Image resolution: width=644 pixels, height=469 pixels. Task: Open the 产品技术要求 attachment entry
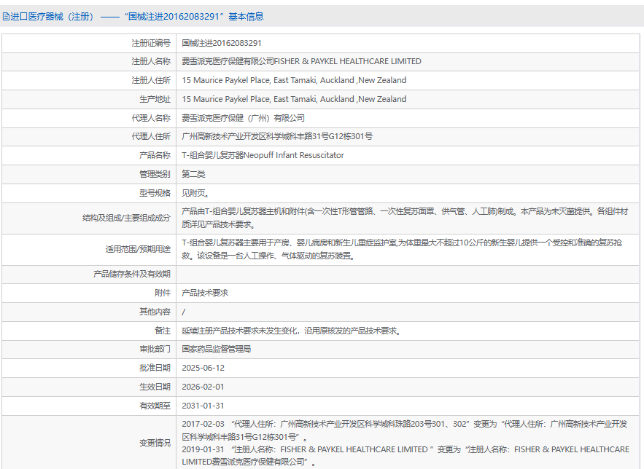[x=205, y=293]
